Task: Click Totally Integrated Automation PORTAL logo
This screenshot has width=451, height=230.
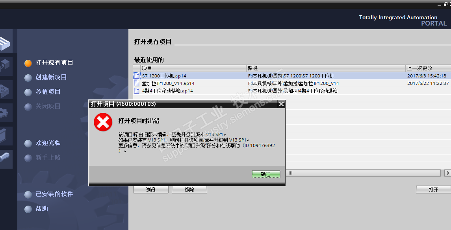Action: 403,20
